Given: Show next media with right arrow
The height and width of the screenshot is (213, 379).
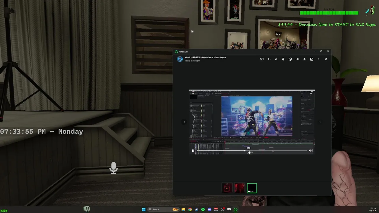Looking at the screenshot, I should pos(320,122).
